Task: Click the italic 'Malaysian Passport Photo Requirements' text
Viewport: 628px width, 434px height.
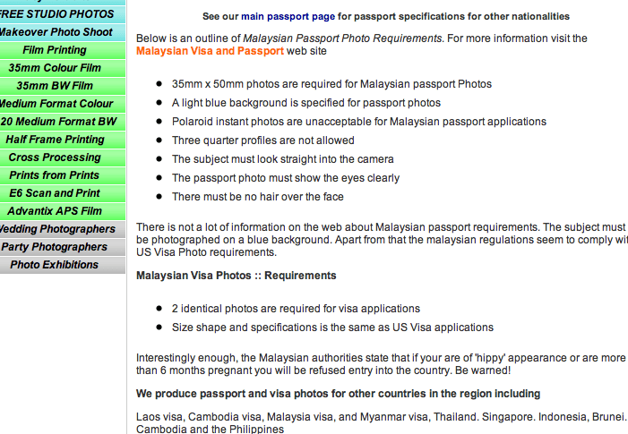Action: [342, 38]
